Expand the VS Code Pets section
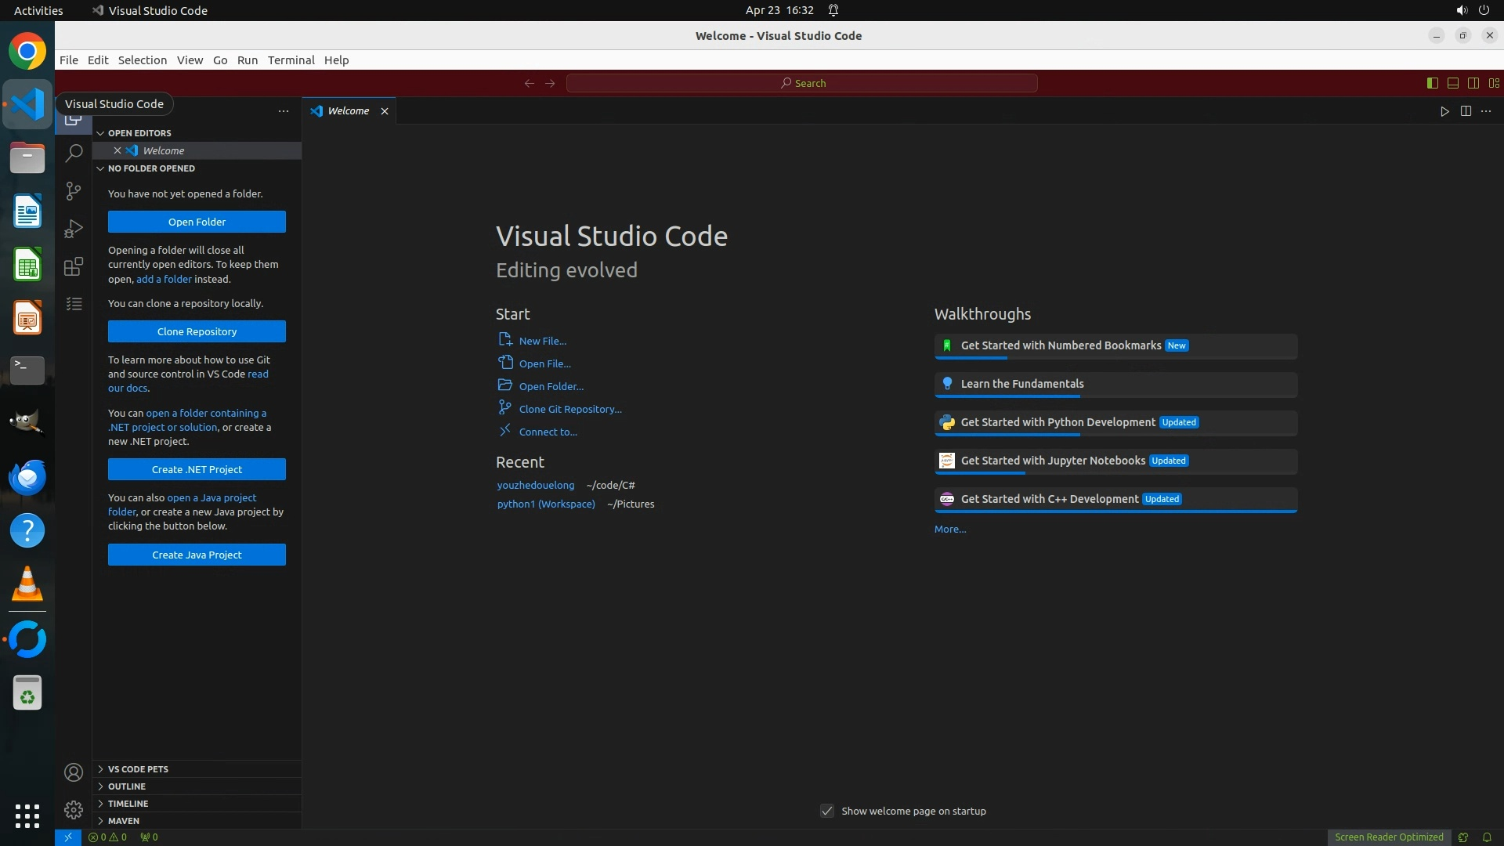The width and height of the screenshot is (1504, 846). click(138, 769)
